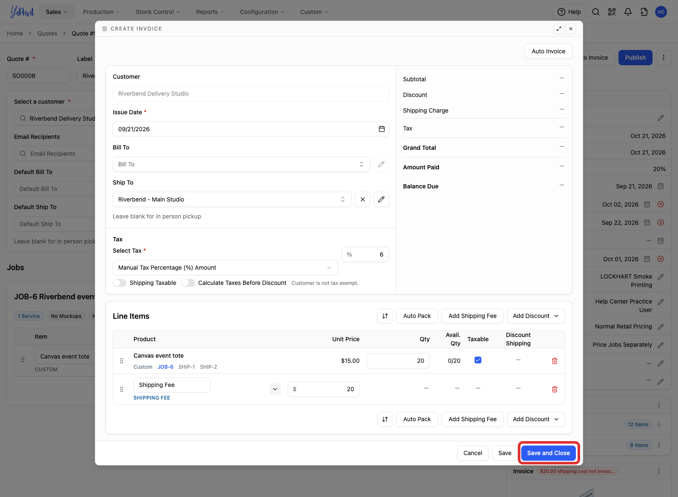This screenshot has width=678, height=497.
Task: Open the search icon in top bar
Action: click(x=596, y=12)
